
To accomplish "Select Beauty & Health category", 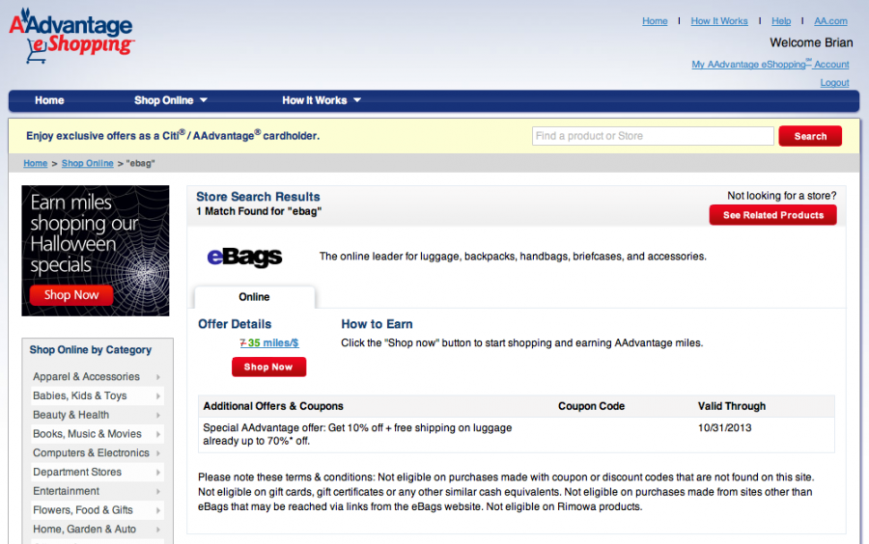I will click(x=70, y=415).
